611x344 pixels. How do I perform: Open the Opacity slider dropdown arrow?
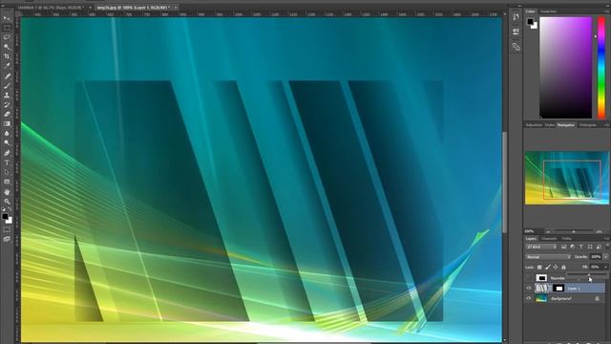(605, 257)
